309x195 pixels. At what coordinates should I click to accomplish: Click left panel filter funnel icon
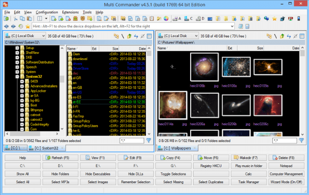(x=148, y=140)
